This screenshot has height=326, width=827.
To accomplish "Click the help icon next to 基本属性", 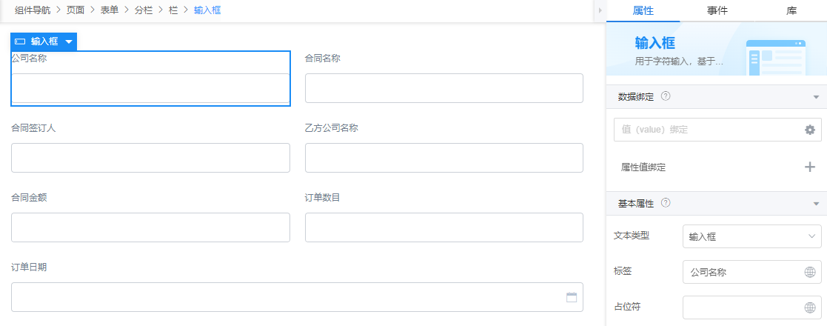I will coord(666,202).
